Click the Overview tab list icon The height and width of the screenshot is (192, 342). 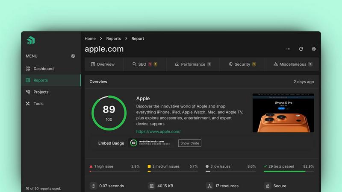tap(93, 64)
